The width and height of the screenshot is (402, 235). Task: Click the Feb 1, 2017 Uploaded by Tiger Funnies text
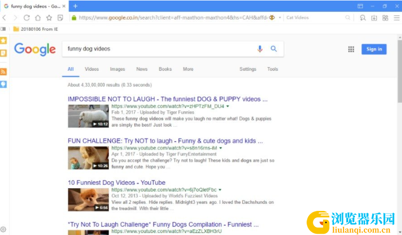pyautogui.click(x=153, y=112)
